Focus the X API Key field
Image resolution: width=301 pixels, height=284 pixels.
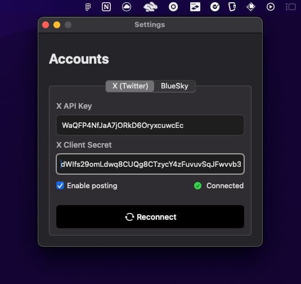pos(150,125)
